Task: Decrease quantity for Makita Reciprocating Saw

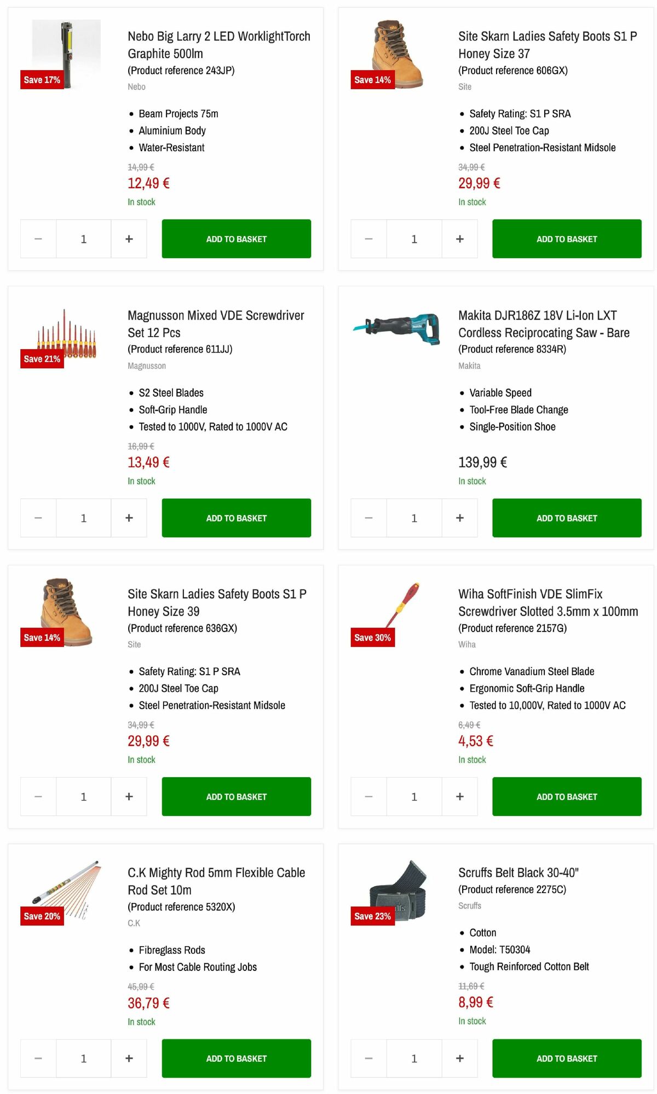Action: pyautogui.click(x=368, y=518)
